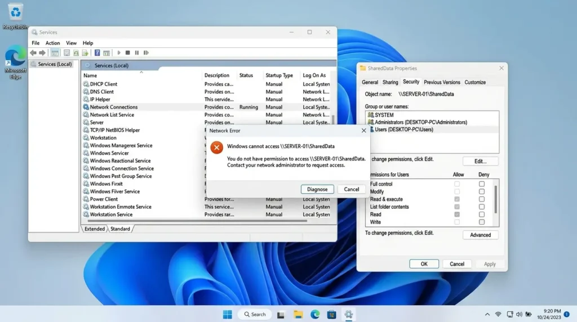Stop the service with the square icon
577x322 pixels.
(128, 53)
